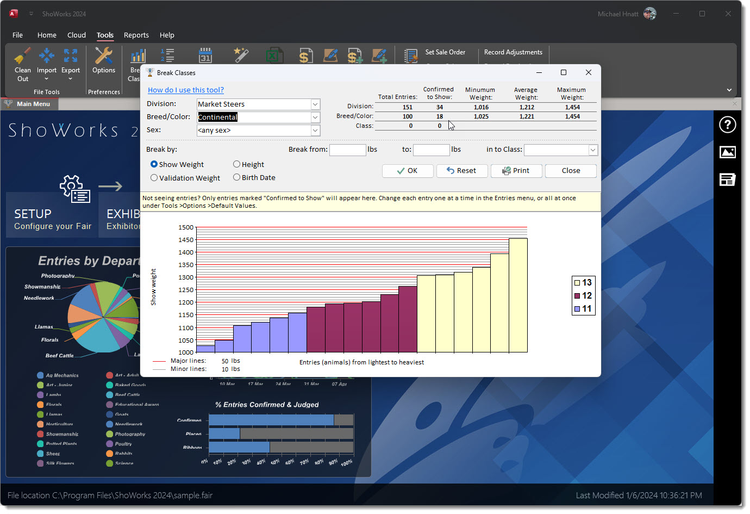Screen dimensions: 750x514
Task: Click the Close button in Break Classes
Action: click(x=571, y=171)
